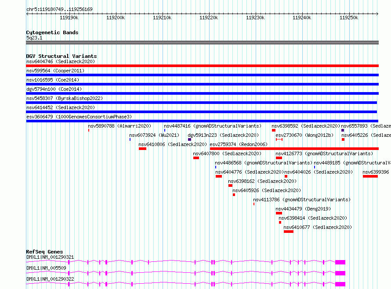
Task: Select the RefSeq Genes track heading
Action: 44,252
